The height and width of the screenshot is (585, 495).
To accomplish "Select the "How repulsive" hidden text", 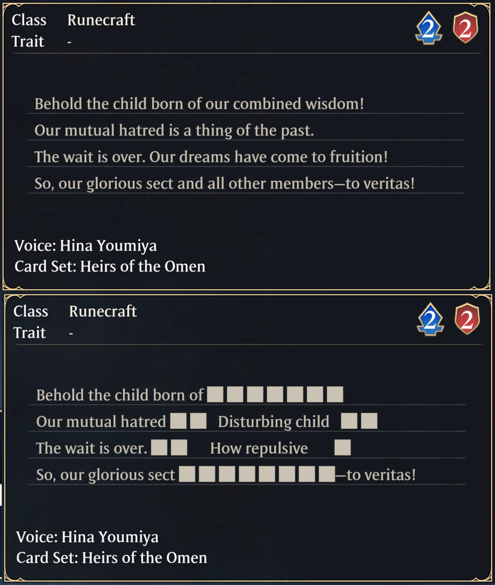I will [x=259, y=448].
